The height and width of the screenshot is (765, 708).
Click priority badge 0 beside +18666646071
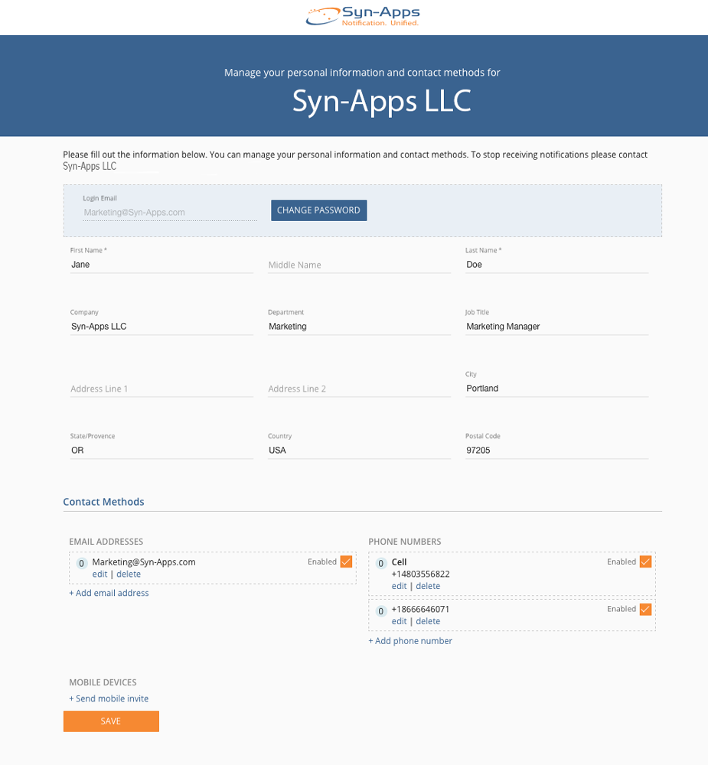tap(381, 610)
